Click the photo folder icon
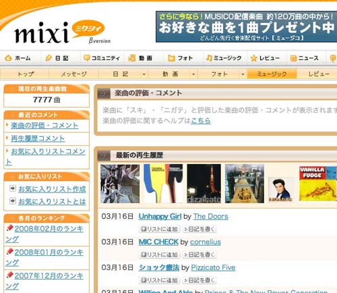The height and width of the screenshot is (293, 337). click(171, 58)
